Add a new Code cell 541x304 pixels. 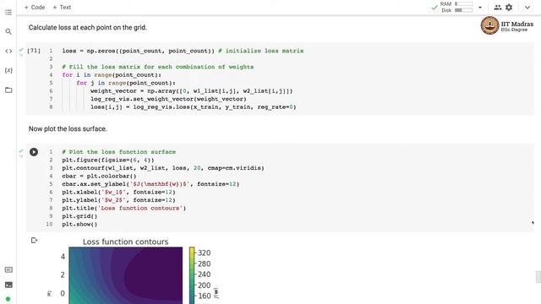[35, 8]
